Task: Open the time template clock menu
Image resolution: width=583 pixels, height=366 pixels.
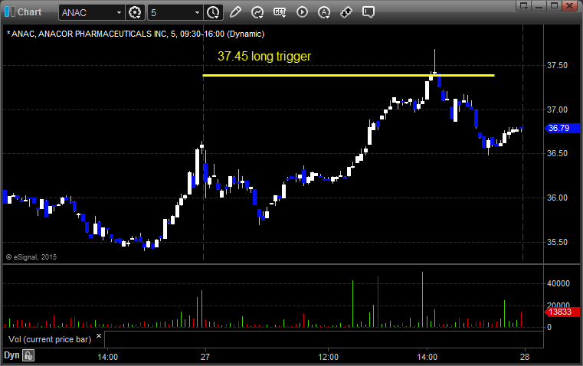Action: [x=213, y=12]
